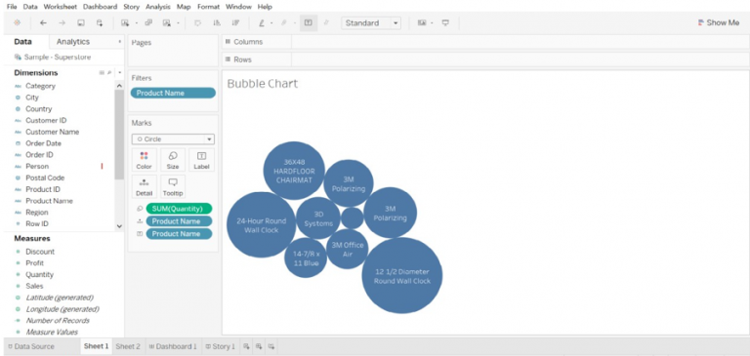This screenshot has height=356, width=750.
Task: Open the Size marks card
Action: [173, 160]
